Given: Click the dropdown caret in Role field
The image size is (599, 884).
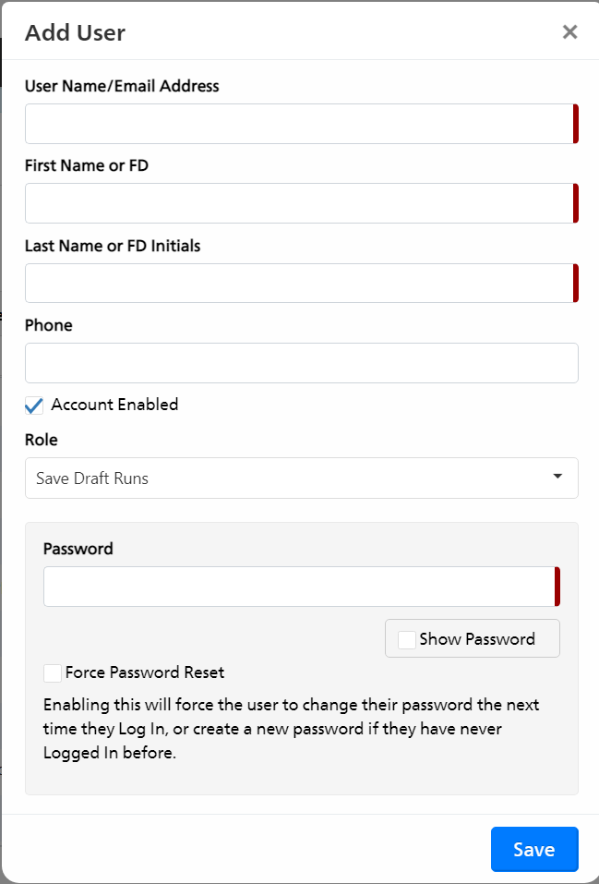Looking at the screenshot, I should tap(557, 477).
